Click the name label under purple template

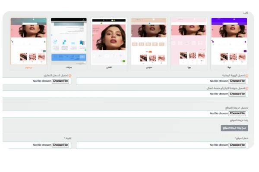[228, 68]
